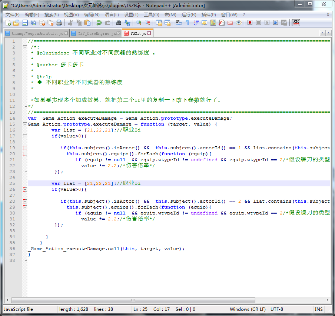The height and width of the screenshot is (316, 335).
Task: Open the 编辑(E) menu
Action: click(32, 15)
